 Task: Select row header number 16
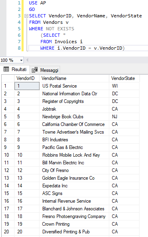[x=8, y=201]
